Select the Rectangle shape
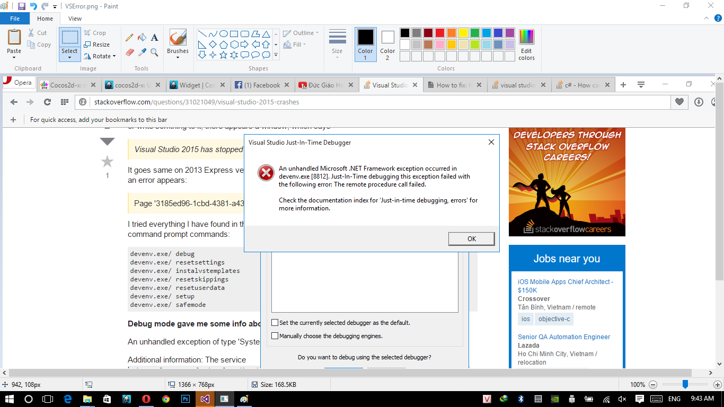The width and height of the screenshot is (724, 407). click(234, 33)
